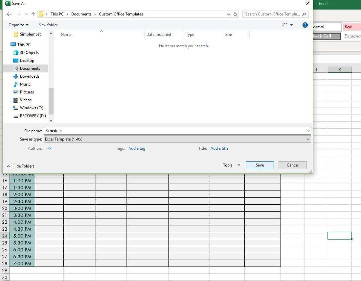Click New folder in toolbar
This screenshot has height=281, width=361.
48,25
